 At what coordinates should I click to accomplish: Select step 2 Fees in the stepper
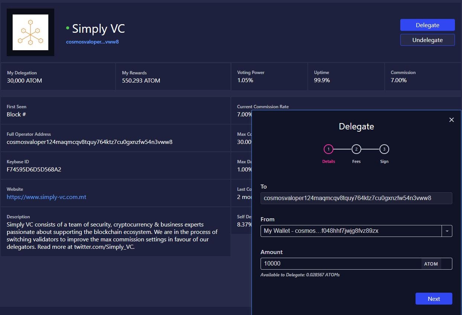(x=356, y=149)
